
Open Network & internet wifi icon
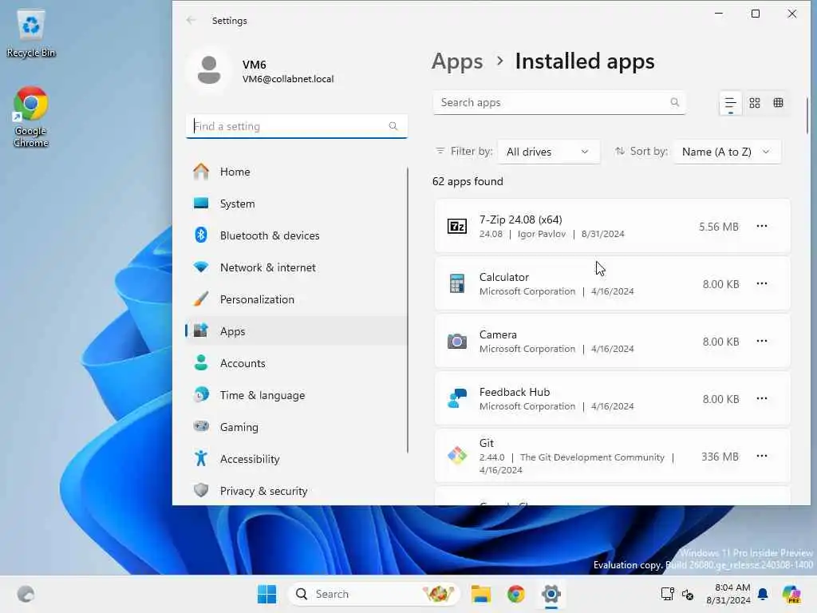pos(200,267)
